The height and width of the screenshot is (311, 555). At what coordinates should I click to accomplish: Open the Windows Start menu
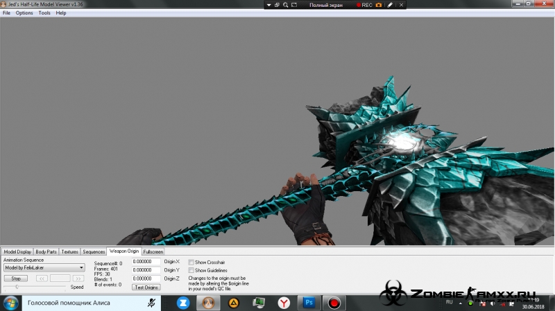[10, 303]
